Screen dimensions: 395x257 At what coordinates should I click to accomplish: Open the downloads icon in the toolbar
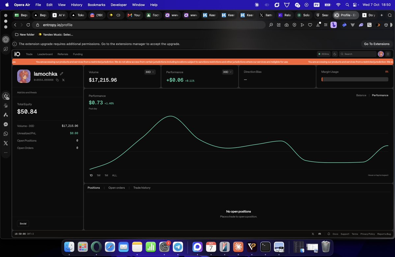pyautogui.click(x=318, y=25)
